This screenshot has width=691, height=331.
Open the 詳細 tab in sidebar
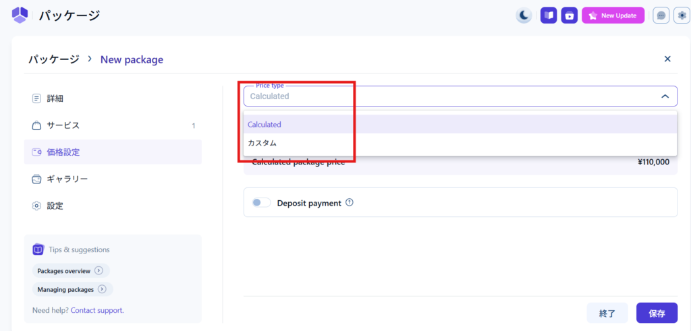coord(55,98)
